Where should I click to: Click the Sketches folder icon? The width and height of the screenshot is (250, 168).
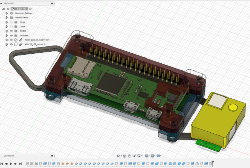click(x=16, y=35)
